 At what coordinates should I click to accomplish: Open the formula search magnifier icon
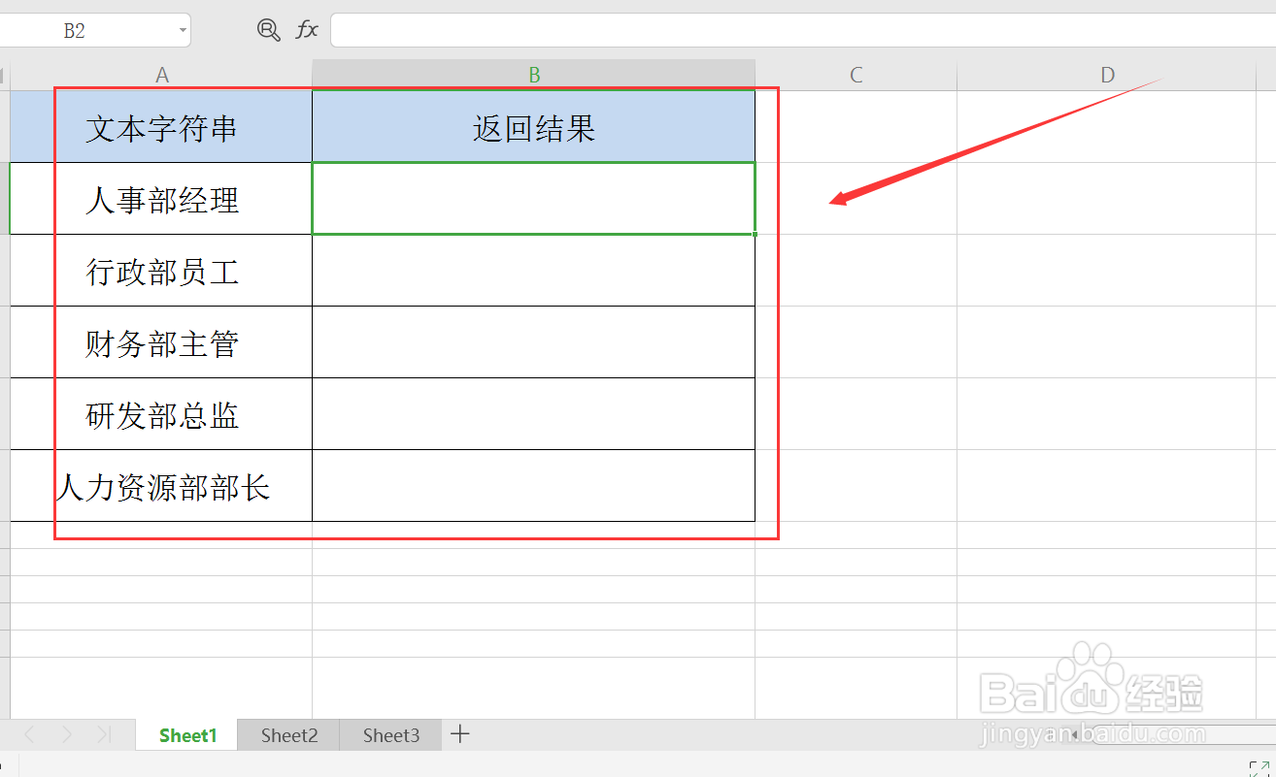tap(268, 29)
